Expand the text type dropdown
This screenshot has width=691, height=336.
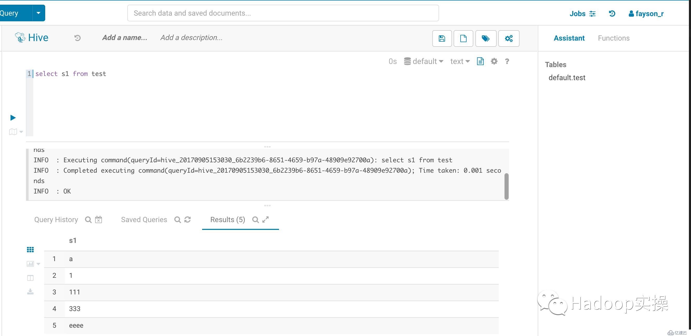coord(460,61)
